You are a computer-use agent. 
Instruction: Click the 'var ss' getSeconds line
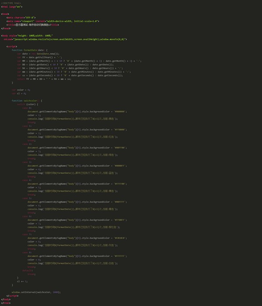click(70, 76)
